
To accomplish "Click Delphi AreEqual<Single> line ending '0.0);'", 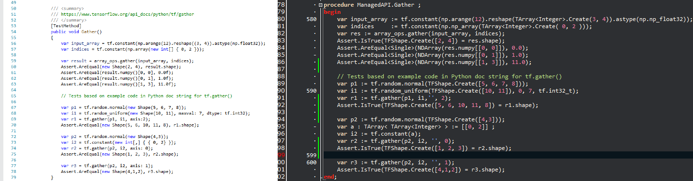I will pos(432,48).
